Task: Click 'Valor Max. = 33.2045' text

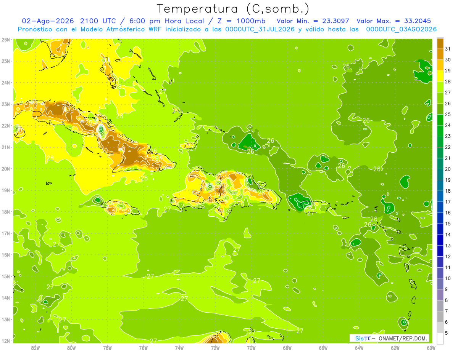Action: (x=394, y=21)
